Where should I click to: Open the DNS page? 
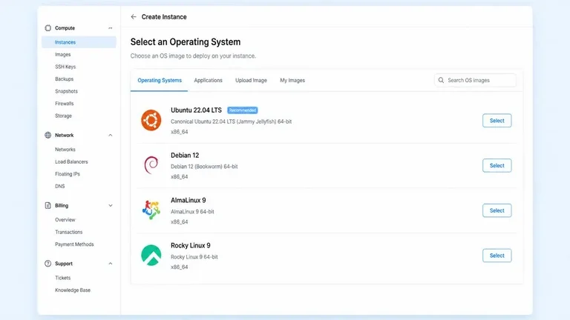click(x=60, y=186)
